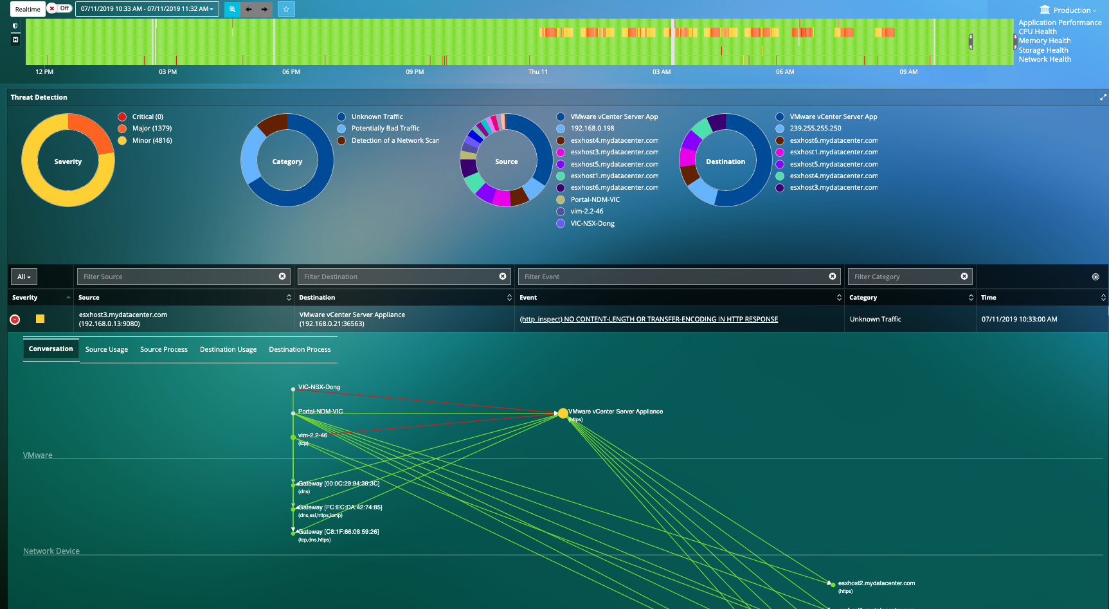Image resolution: width=1109 pixels, height=609 pixels.
Task: Toggle the Realtime Off switch
Action: 59,8
